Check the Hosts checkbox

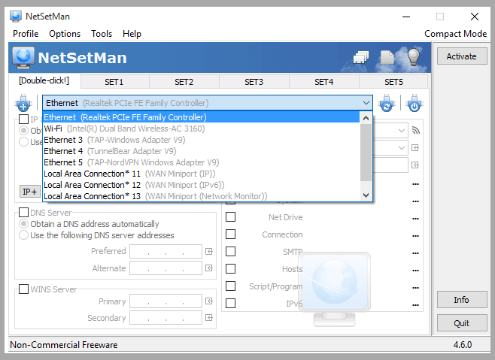(x=230, y=268)
